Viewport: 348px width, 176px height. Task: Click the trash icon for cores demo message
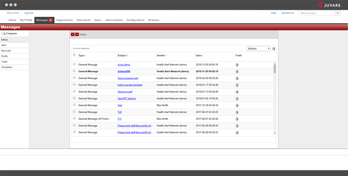pos(237,64)
